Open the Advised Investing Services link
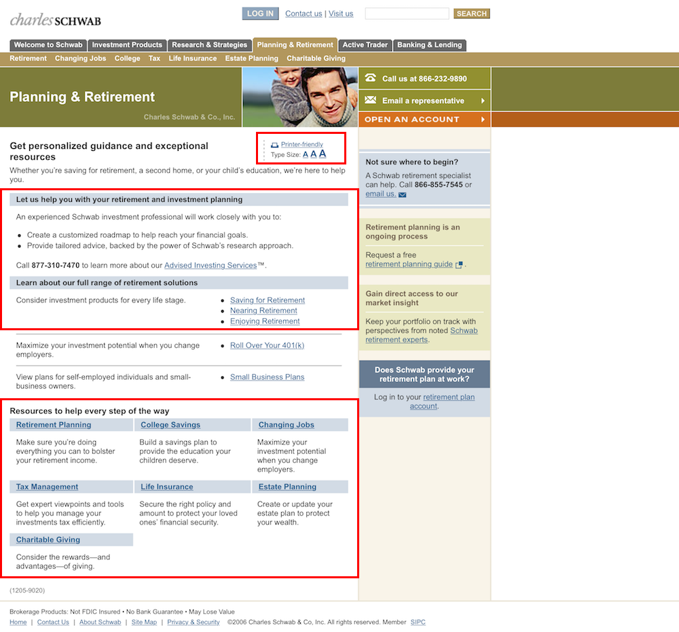 pyautogui.click(x=210, y=265)
